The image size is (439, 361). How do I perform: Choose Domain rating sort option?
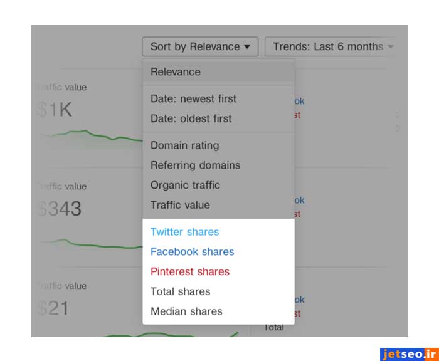tap(184, 145)
